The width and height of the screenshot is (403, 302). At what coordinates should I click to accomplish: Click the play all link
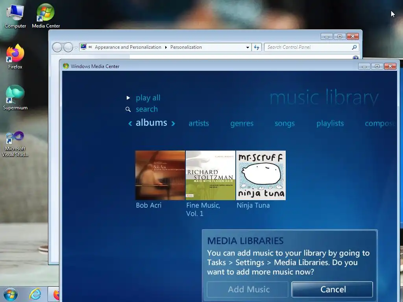tap(148, 98)
